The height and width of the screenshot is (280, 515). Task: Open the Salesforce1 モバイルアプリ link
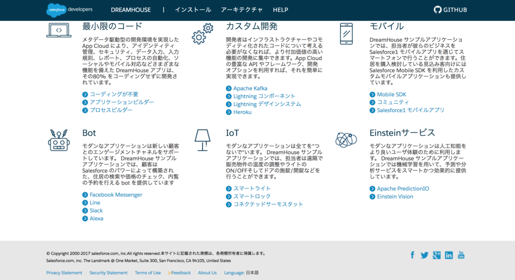(x=410, y=110)
